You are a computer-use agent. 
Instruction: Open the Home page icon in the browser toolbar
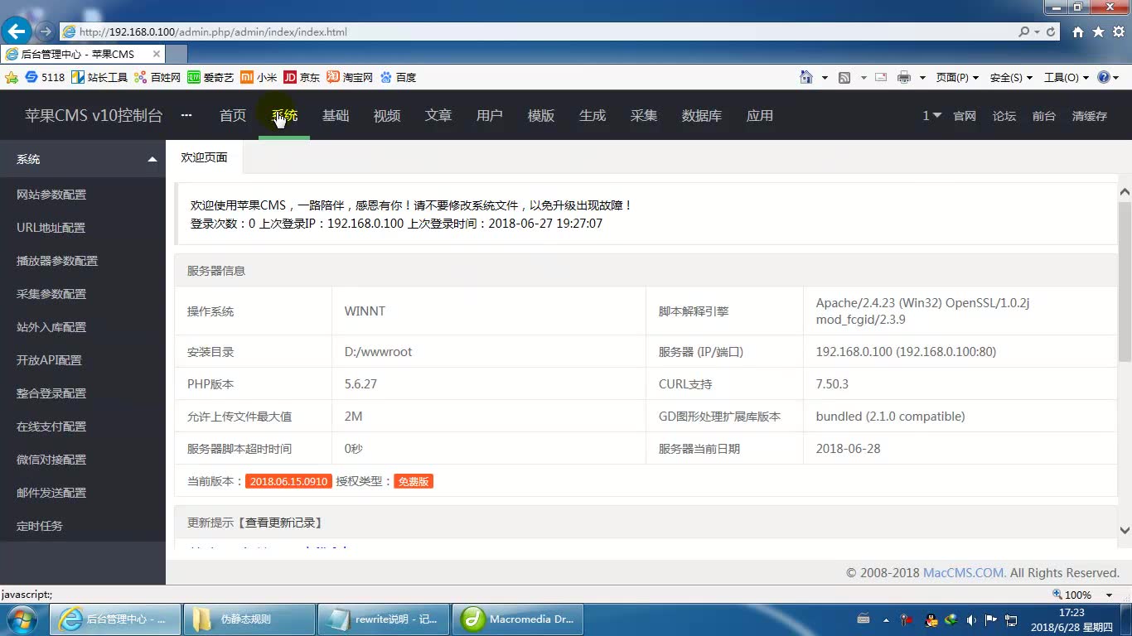coord(805,76)
